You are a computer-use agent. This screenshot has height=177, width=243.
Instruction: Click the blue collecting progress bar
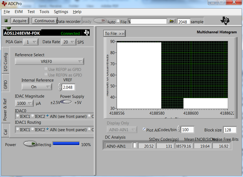[x=66, y=144]
